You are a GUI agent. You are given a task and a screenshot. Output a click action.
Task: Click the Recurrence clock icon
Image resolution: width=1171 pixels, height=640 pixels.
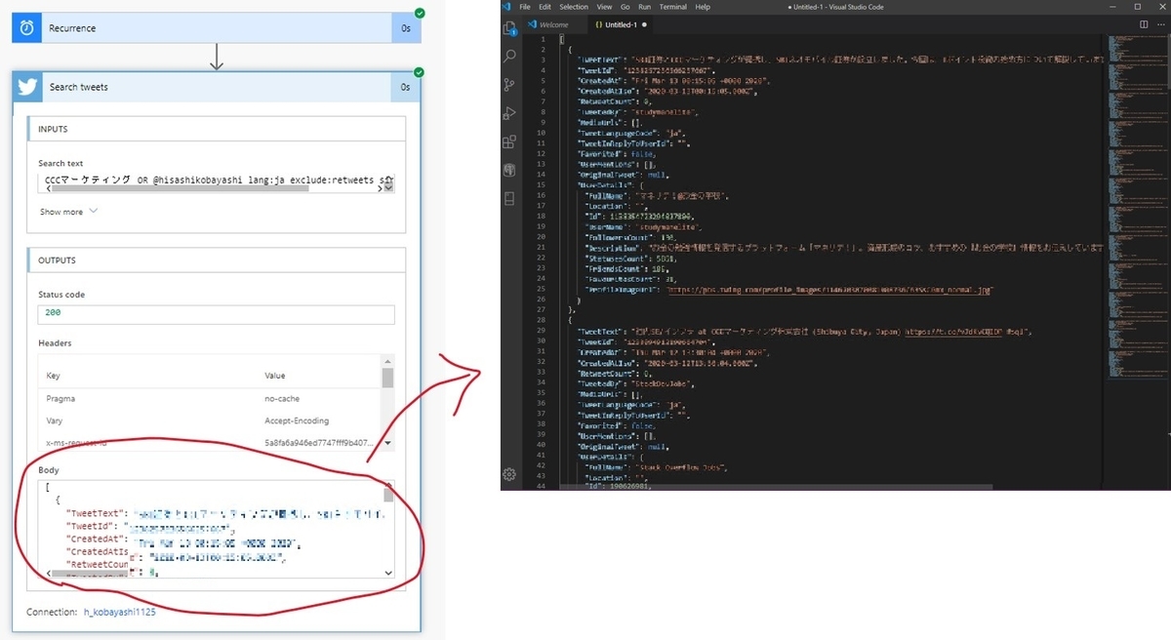(26, 28)
